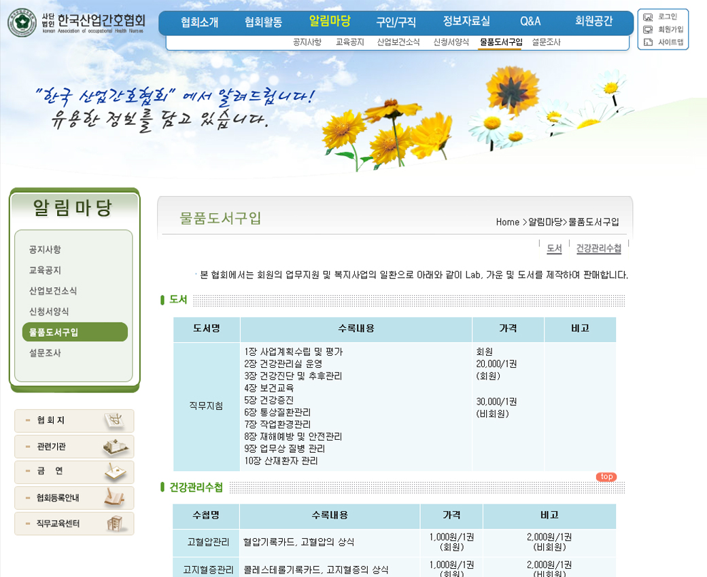Open the 직무교육센터 banner with icon
Screen dimensions: 707x577
click(74, 523)
